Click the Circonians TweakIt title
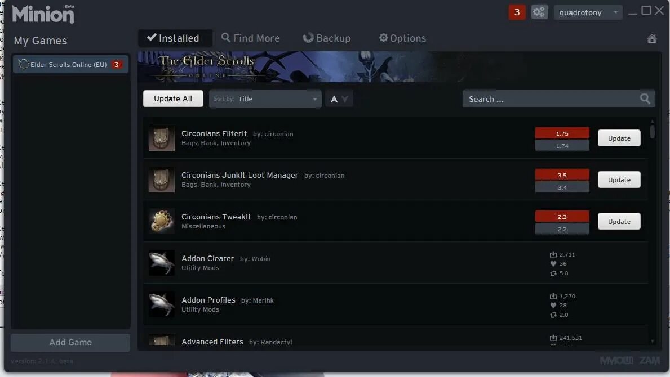The width and height of the screenshot is (670, 377). tap(216, 217)
